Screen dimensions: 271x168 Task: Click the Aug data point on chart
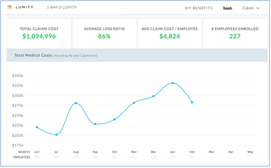(x=76, y=103)
